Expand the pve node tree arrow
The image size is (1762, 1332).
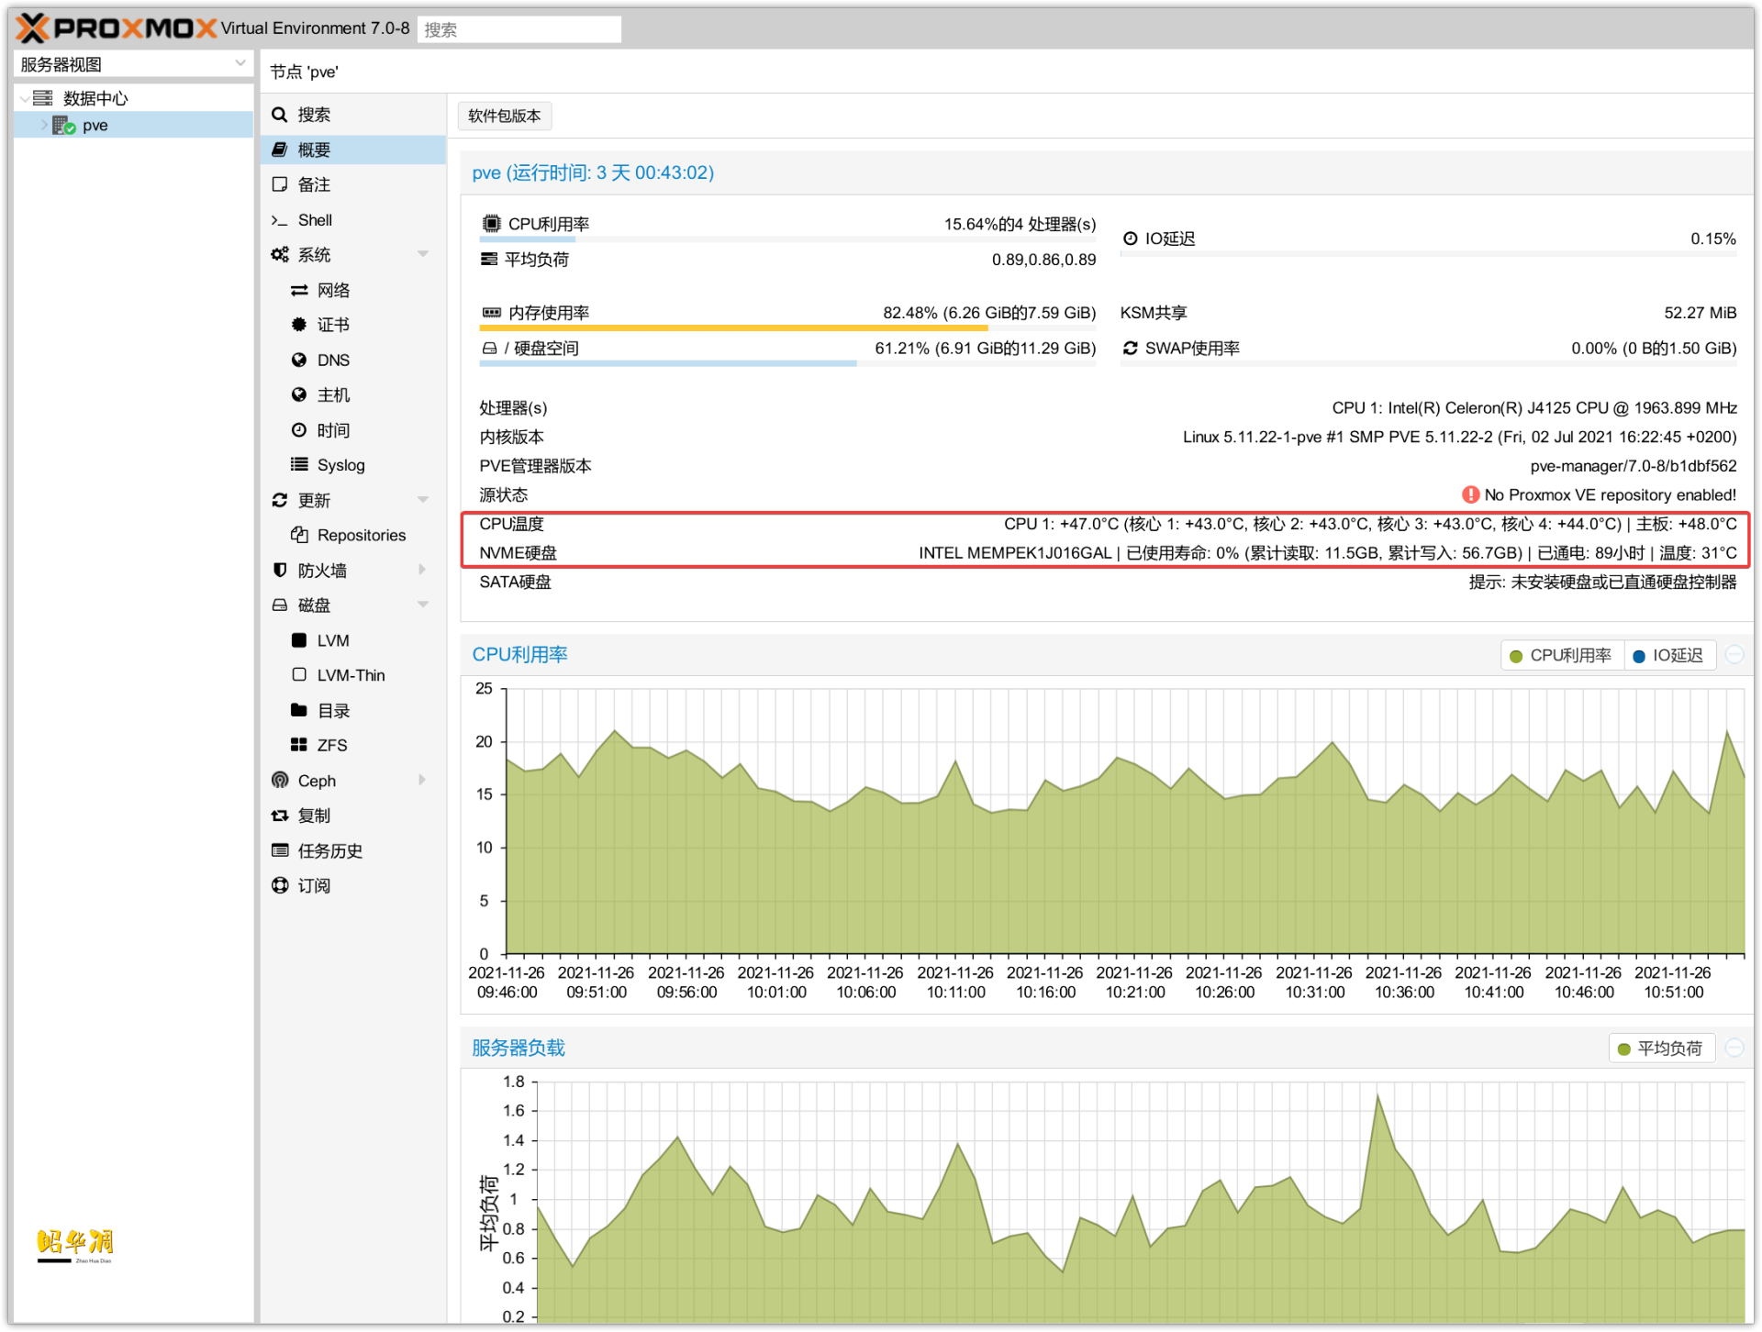[x=43, y=126]
